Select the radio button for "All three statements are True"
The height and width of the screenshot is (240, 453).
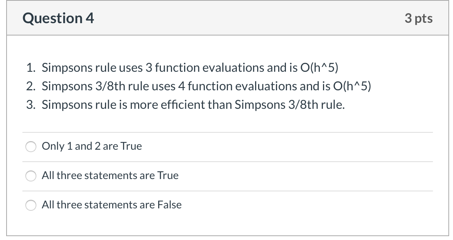[x=30, y=176]
